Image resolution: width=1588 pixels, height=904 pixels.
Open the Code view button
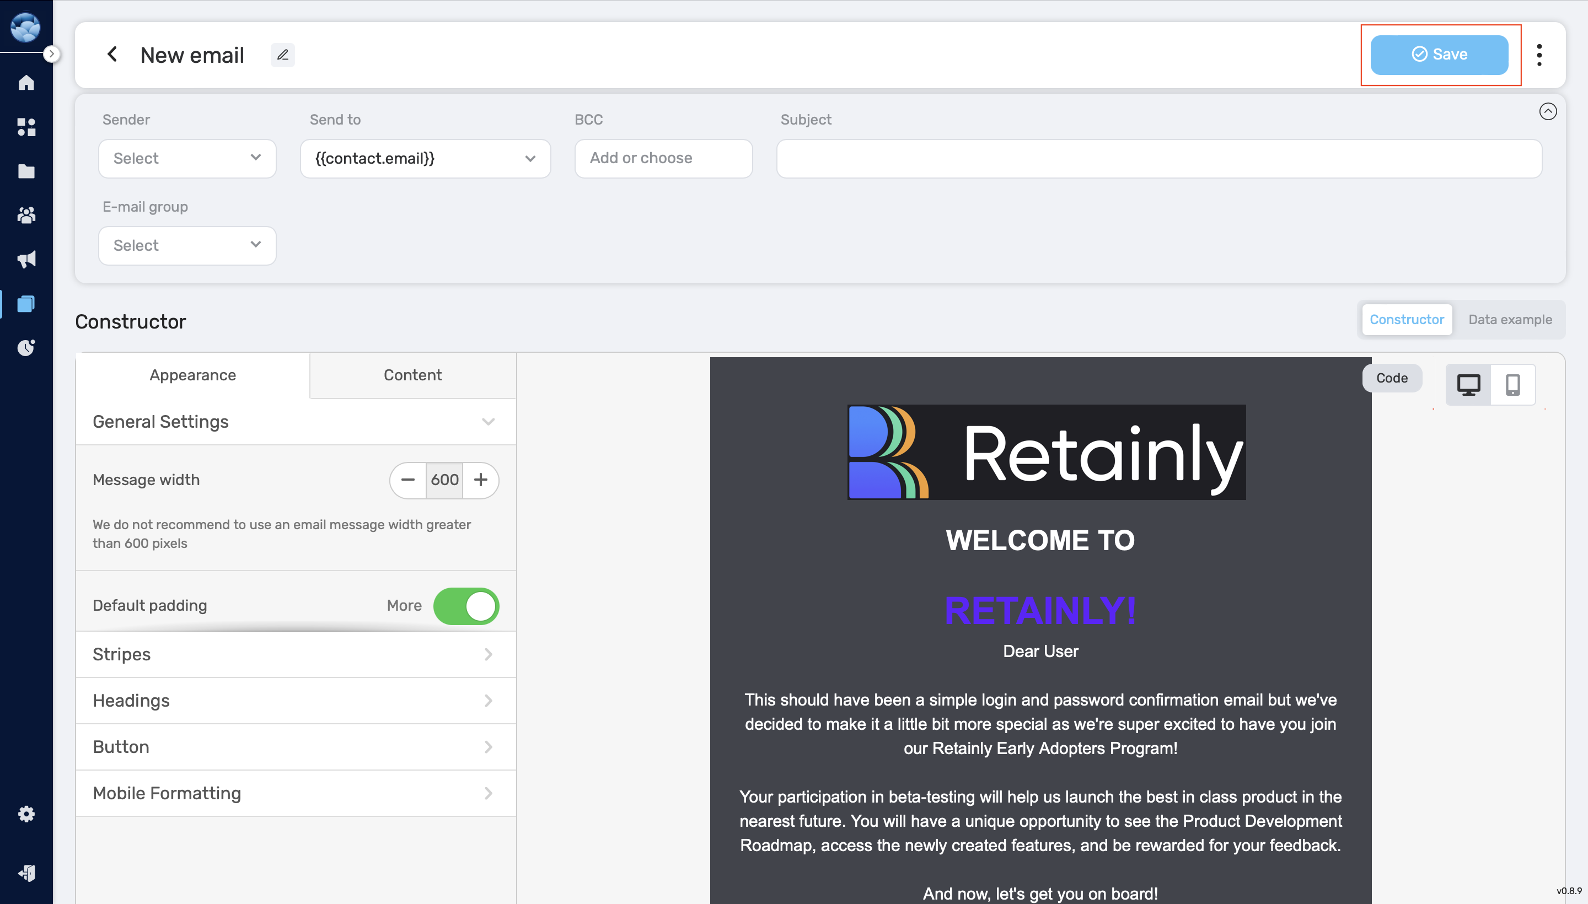click(x=1392, y=378)
